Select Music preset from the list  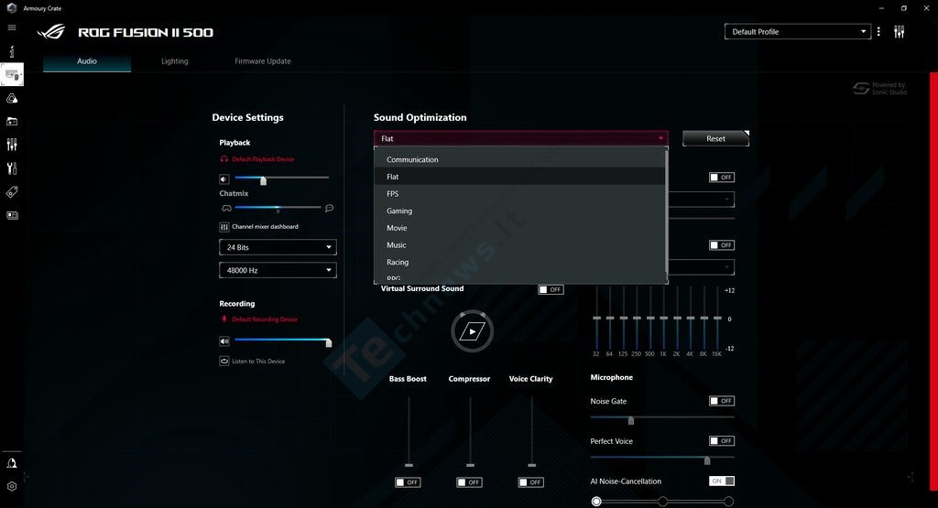(519, 245)
